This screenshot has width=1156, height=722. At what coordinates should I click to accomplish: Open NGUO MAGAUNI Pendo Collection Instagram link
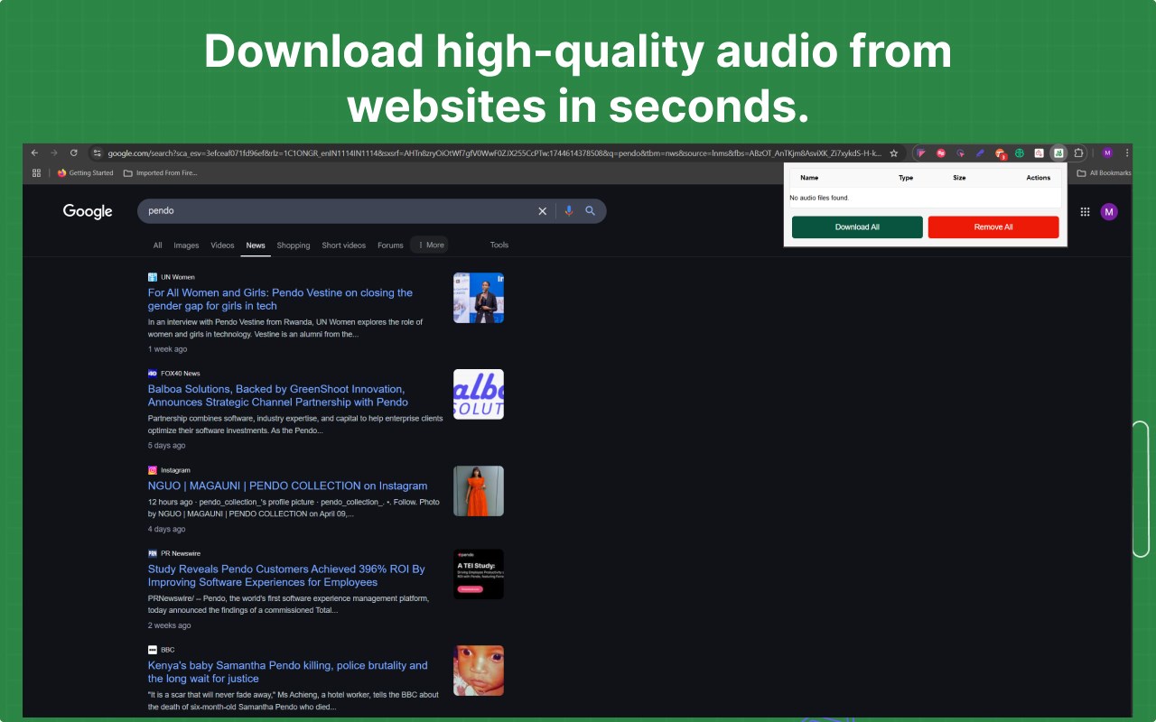(288, 486)
